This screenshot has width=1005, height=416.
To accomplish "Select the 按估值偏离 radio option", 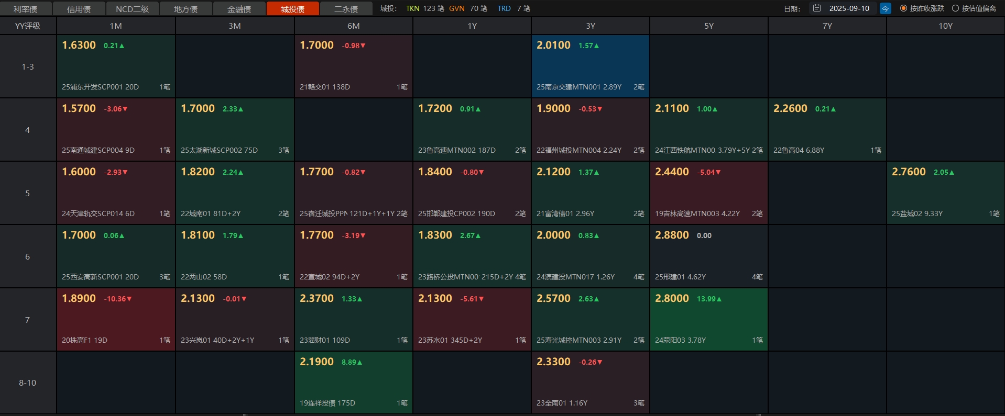I will 955,8.
